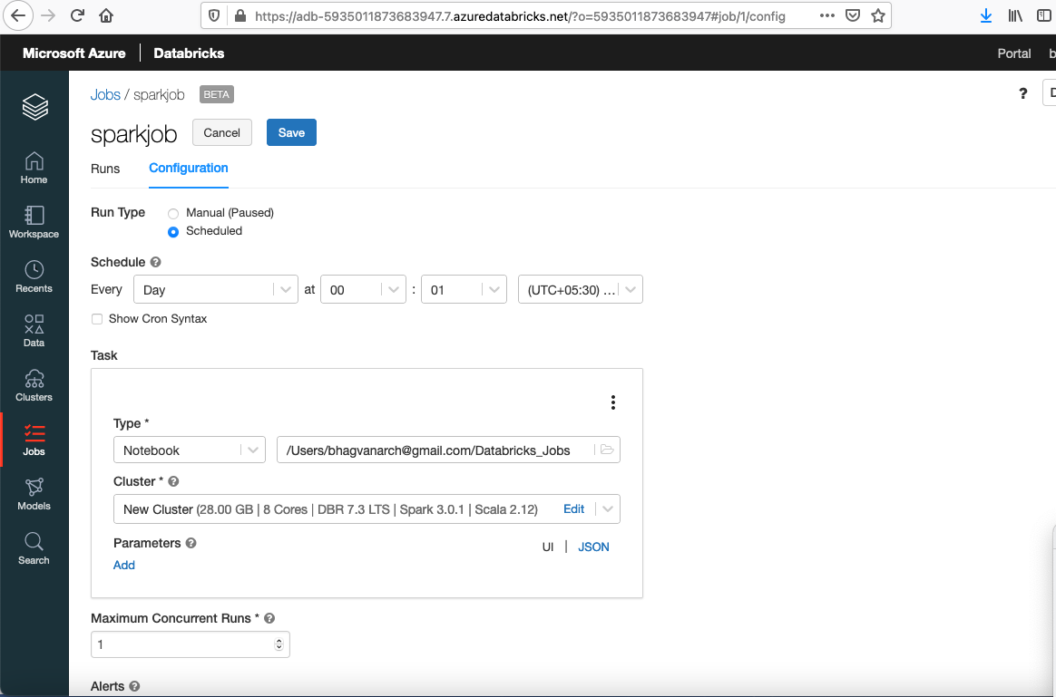Viewport: 1056px width, 697px height.
Task: Open the page actions three-dots menu
Action: 827,15
